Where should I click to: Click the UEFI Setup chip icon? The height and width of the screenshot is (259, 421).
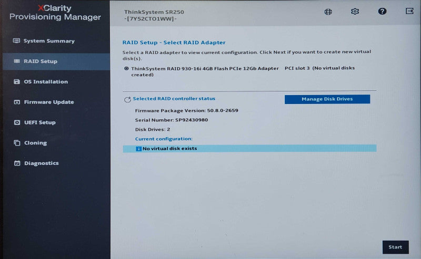17,122
